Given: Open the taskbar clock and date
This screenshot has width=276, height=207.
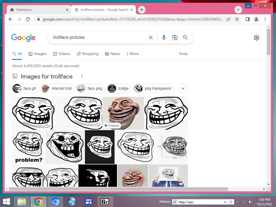Looking at the screenshot, I should (264, 202).
